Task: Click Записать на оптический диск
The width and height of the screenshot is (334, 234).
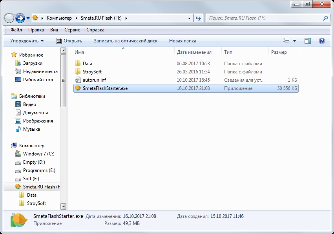Action: point(126,41)
